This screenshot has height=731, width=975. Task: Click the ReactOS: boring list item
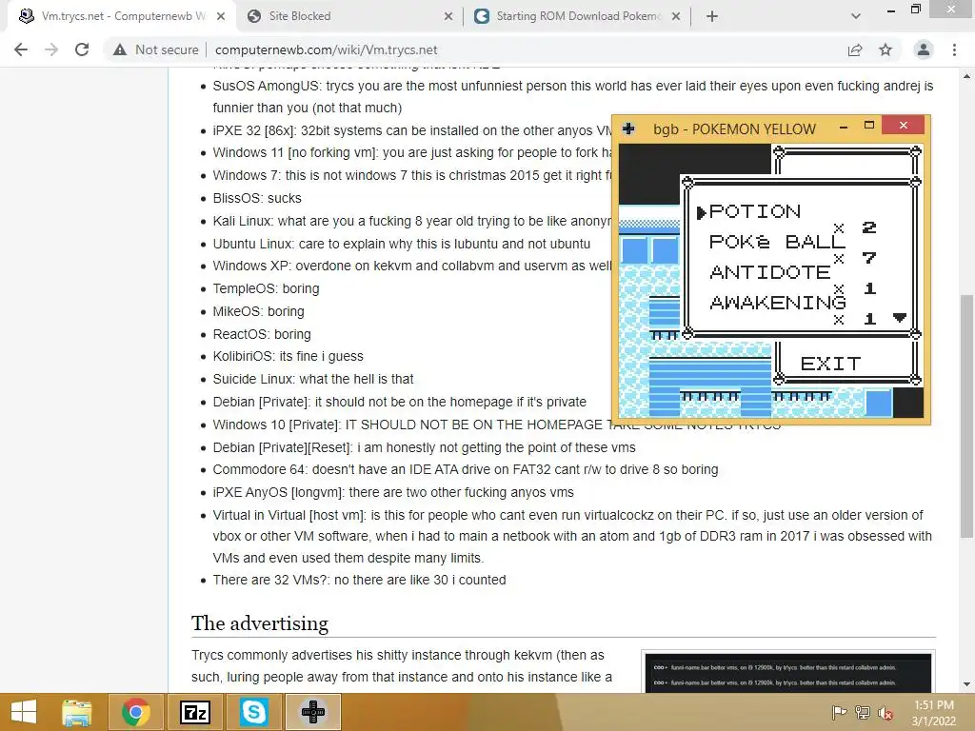click(x=261, y=334)
